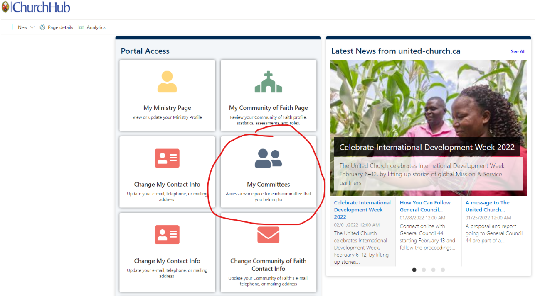Viewport: 535px width, 299px height.
Task: Click 'A proposal and report going' summary text
Action: tap(494, 233)
